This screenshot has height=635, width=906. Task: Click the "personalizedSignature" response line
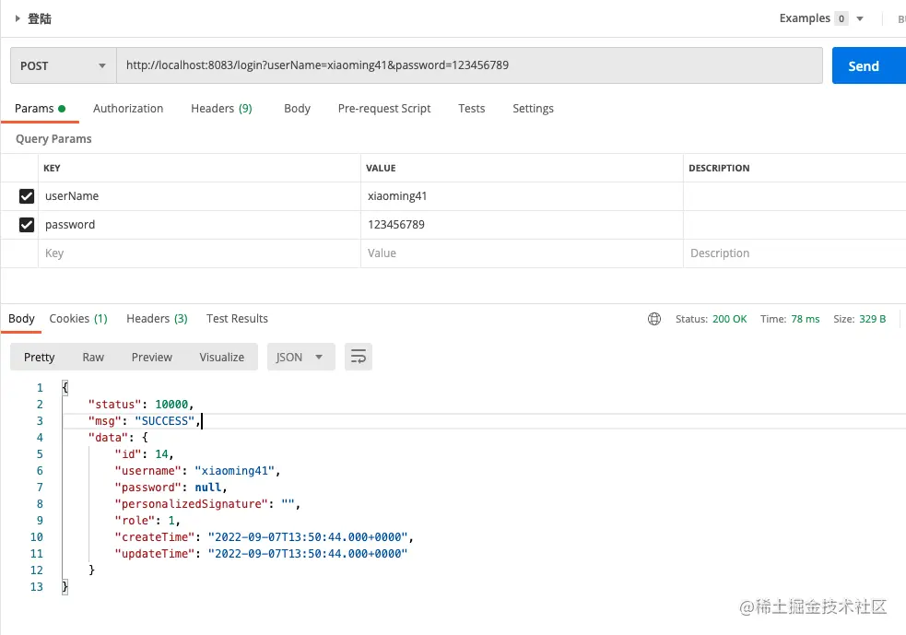tap(207, 504)
